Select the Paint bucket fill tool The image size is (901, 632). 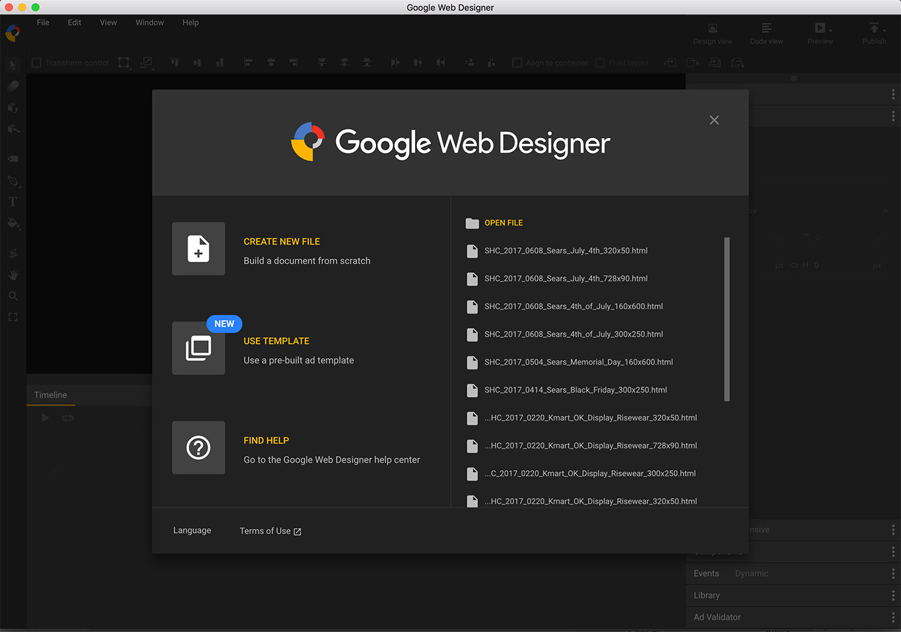tap(13, 223)
